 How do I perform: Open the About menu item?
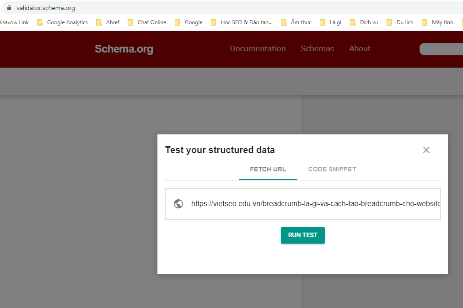click(x=360, y=48)
